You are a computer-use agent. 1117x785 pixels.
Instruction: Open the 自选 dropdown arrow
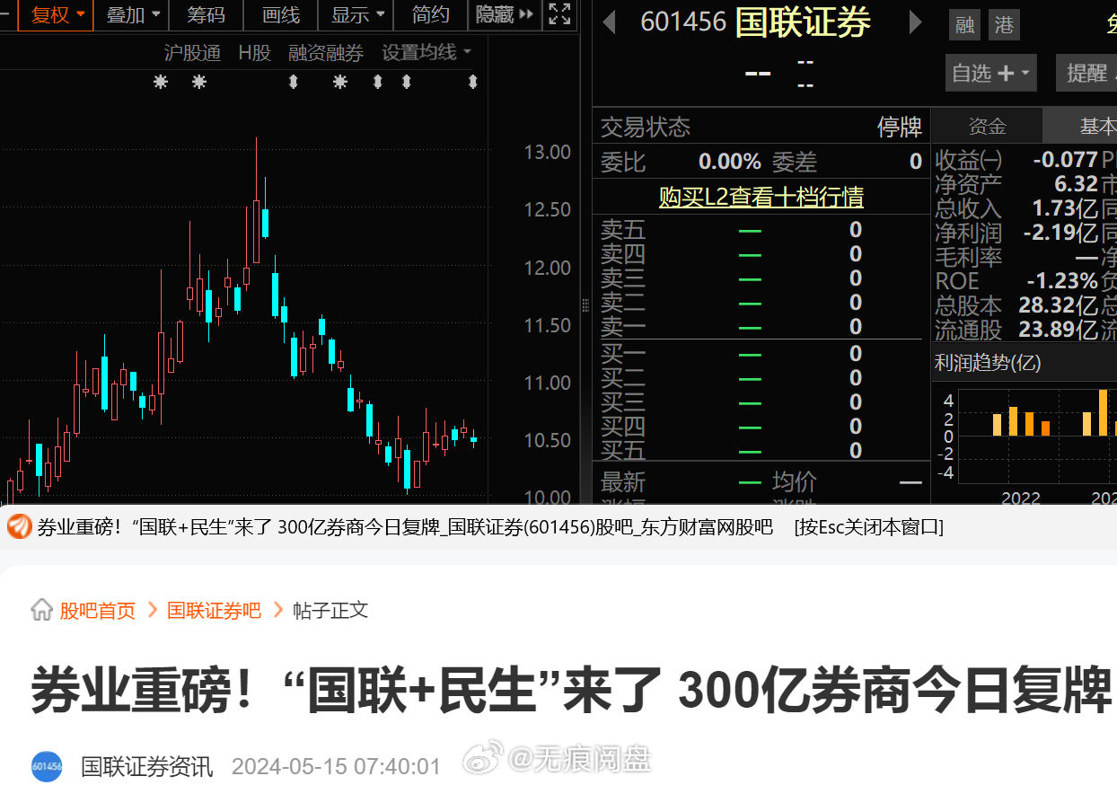pos(1026,73)
